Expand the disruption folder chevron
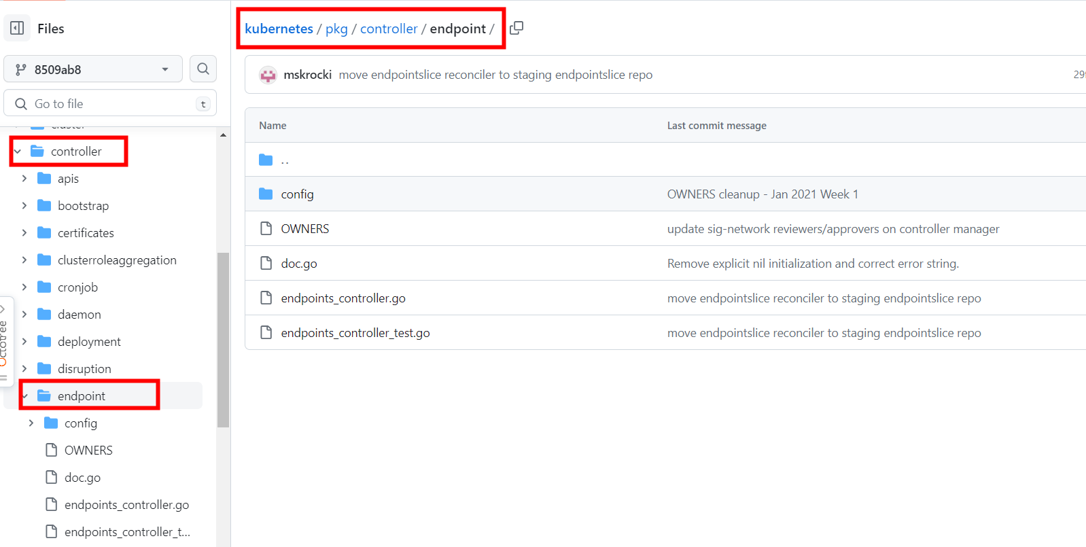 click(x=25, y=368)
